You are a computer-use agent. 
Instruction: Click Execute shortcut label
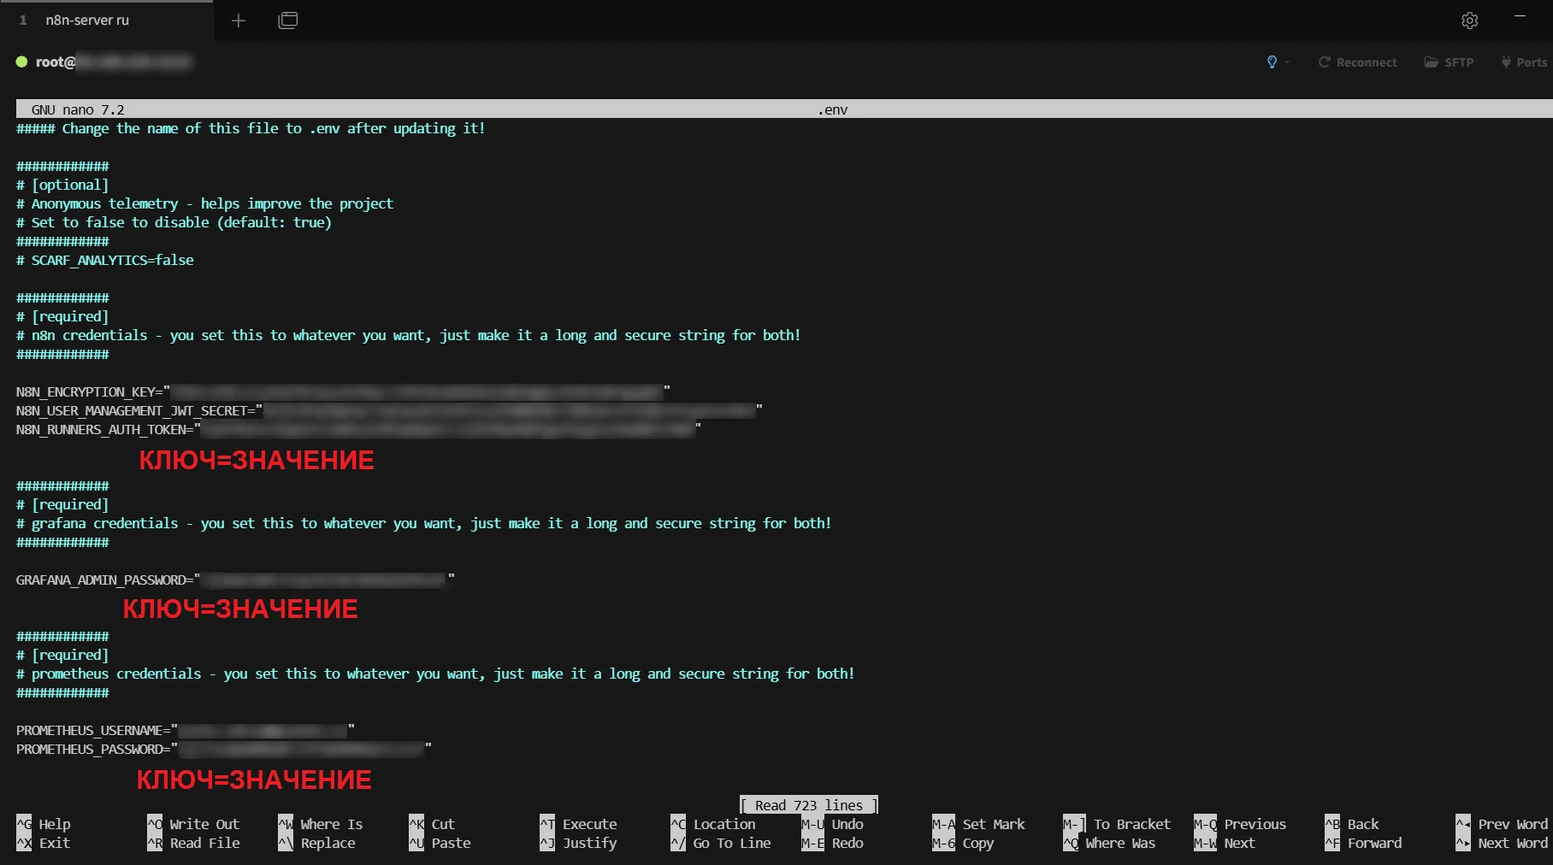589,824
